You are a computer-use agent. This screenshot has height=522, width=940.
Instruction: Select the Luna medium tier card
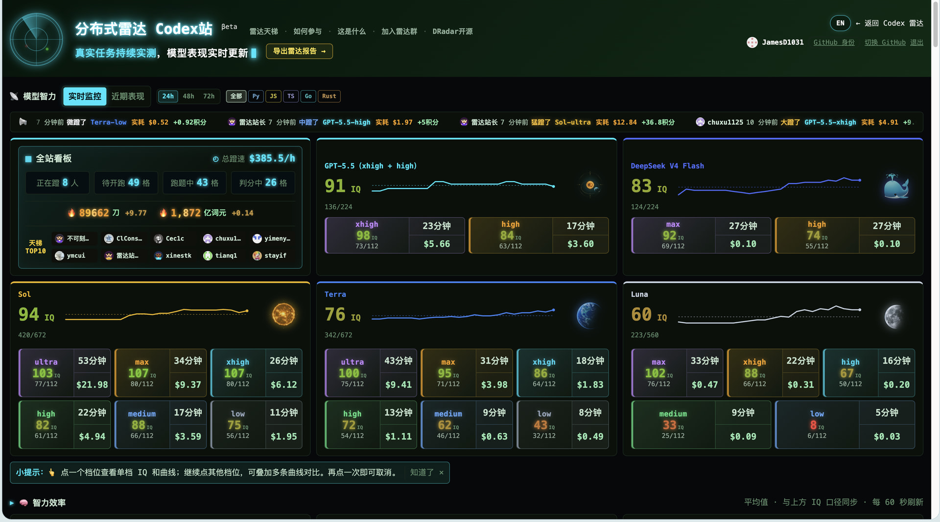[701, 425]
